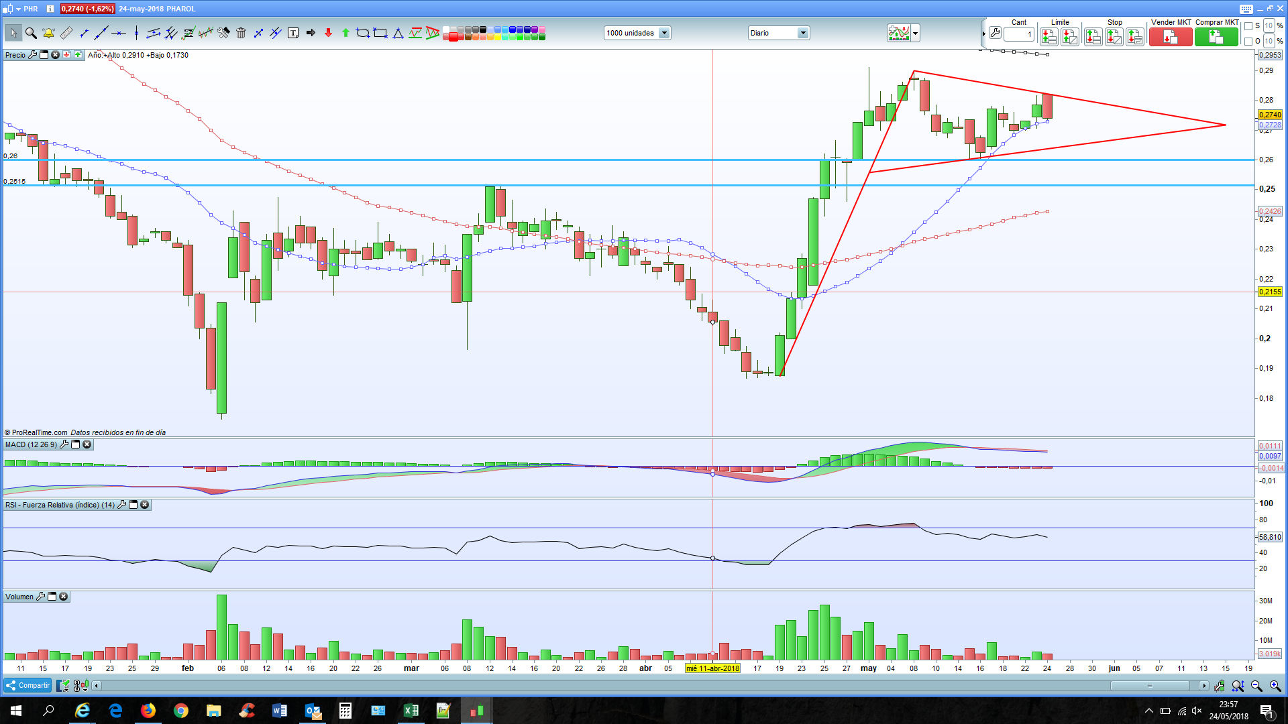The width and height of the screenshot is (1288, 724).
Task: Insert a red down arrow marker
Action: [328, 33]
